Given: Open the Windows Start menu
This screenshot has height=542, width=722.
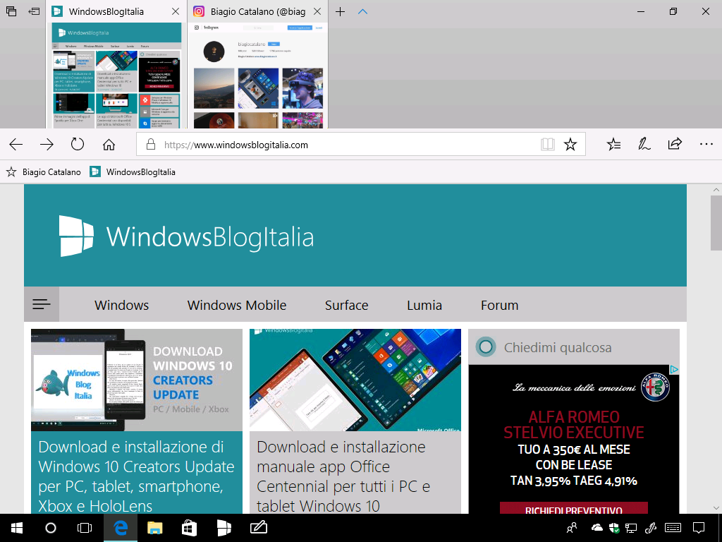Looking at the screenshot, I should pos(17,528).
